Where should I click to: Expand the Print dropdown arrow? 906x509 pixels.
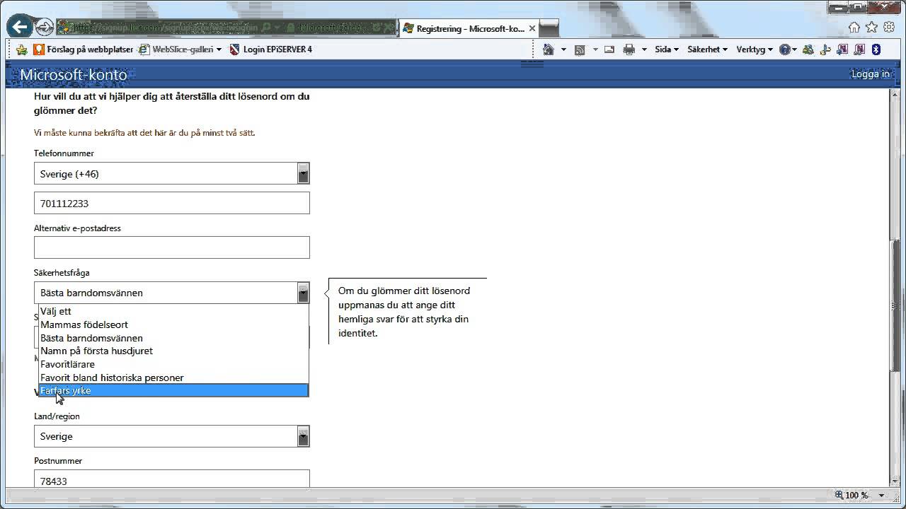644,49
